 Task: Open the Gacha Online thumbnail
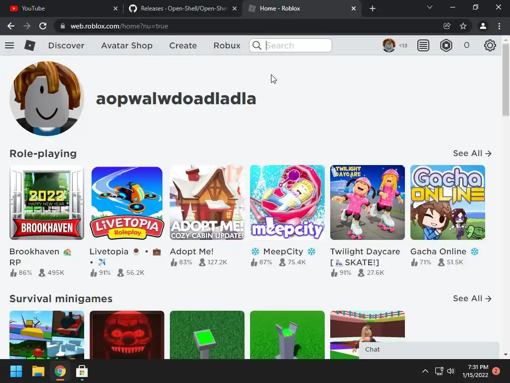pyautogui.click(x=448, y=202)
